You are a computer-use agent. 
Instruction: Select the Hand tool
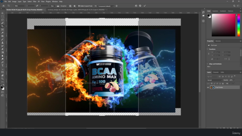[x=2, y=76]
